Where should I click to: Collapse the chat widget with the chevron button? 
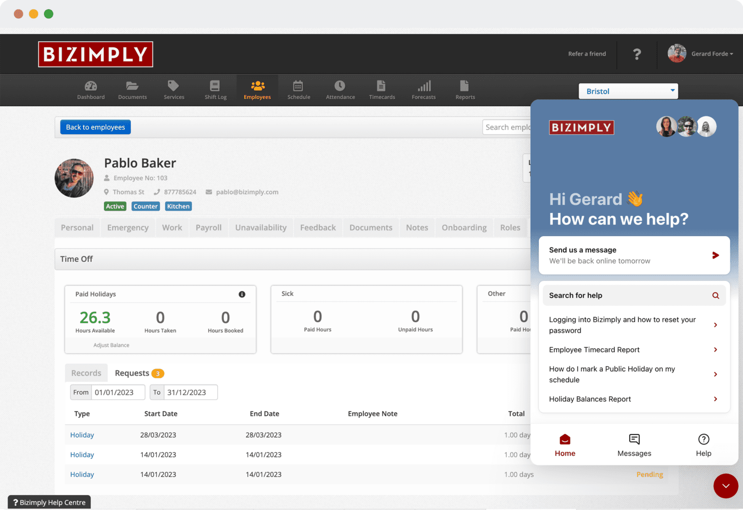coord(726,486)
